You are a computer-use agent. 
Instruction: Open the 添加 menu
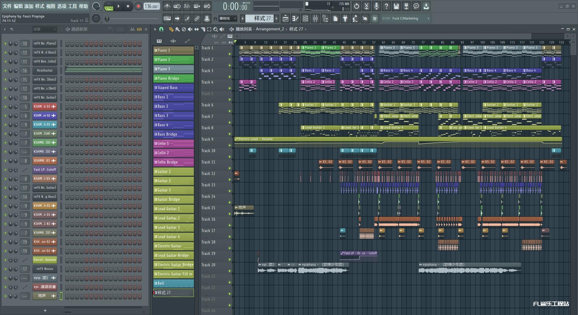(x=29, y=6)
